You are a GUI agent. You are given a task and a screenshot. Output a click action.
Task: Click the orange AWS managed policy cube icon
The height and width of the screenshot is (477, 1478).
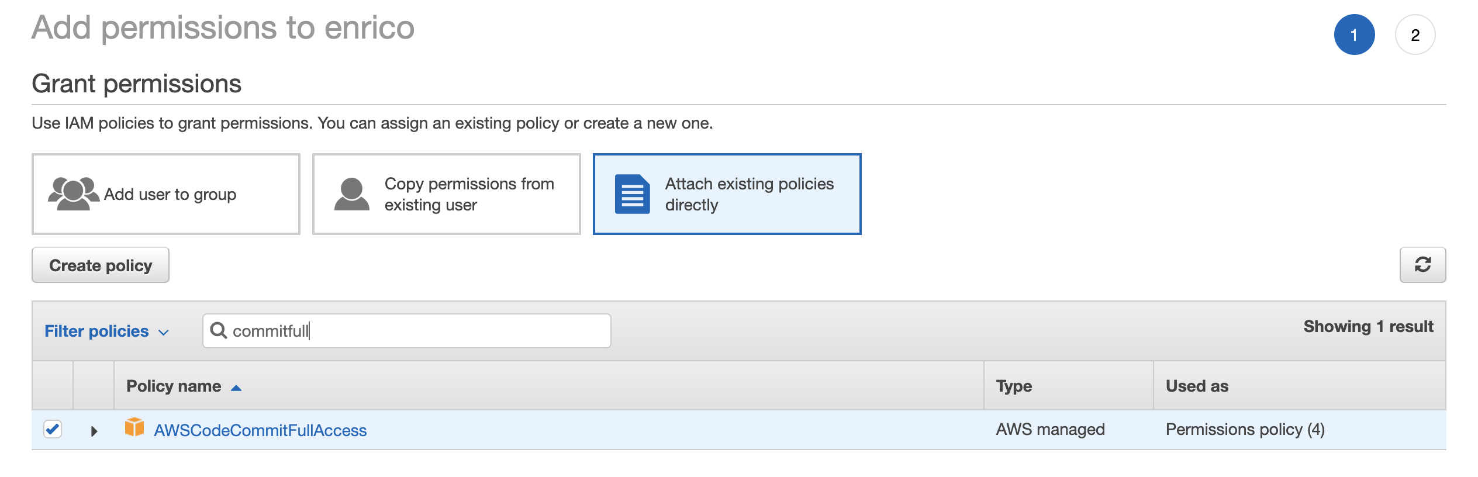click(134, 427)
